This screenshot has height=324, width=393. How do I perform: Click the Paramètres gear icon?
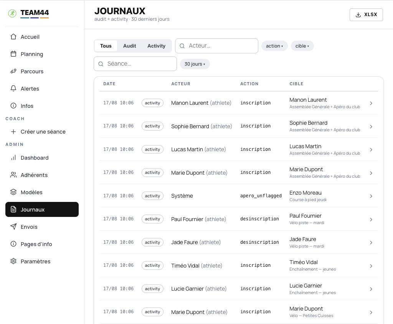(x=13, y=261)
